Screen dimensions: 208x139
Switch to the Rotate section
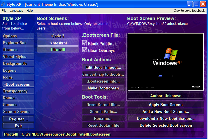click(18, 98)
